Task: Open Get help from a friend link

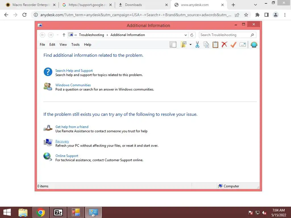Action: tap(72, 127)
